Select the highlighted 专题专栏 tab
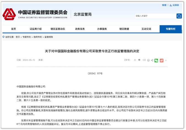The height and width of the screenshot is (130, 186). pos(171,29)
